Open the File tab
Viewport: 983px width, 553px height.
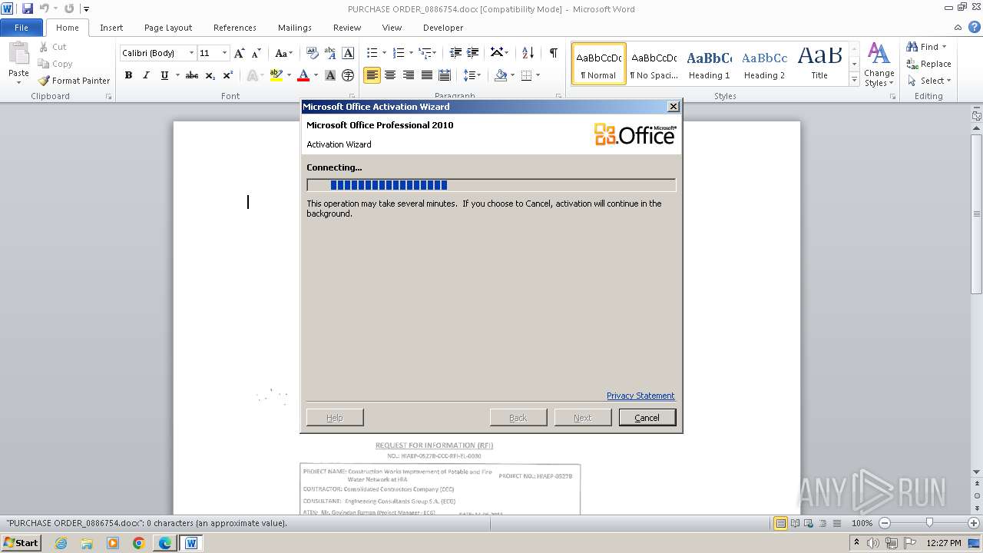22,28
